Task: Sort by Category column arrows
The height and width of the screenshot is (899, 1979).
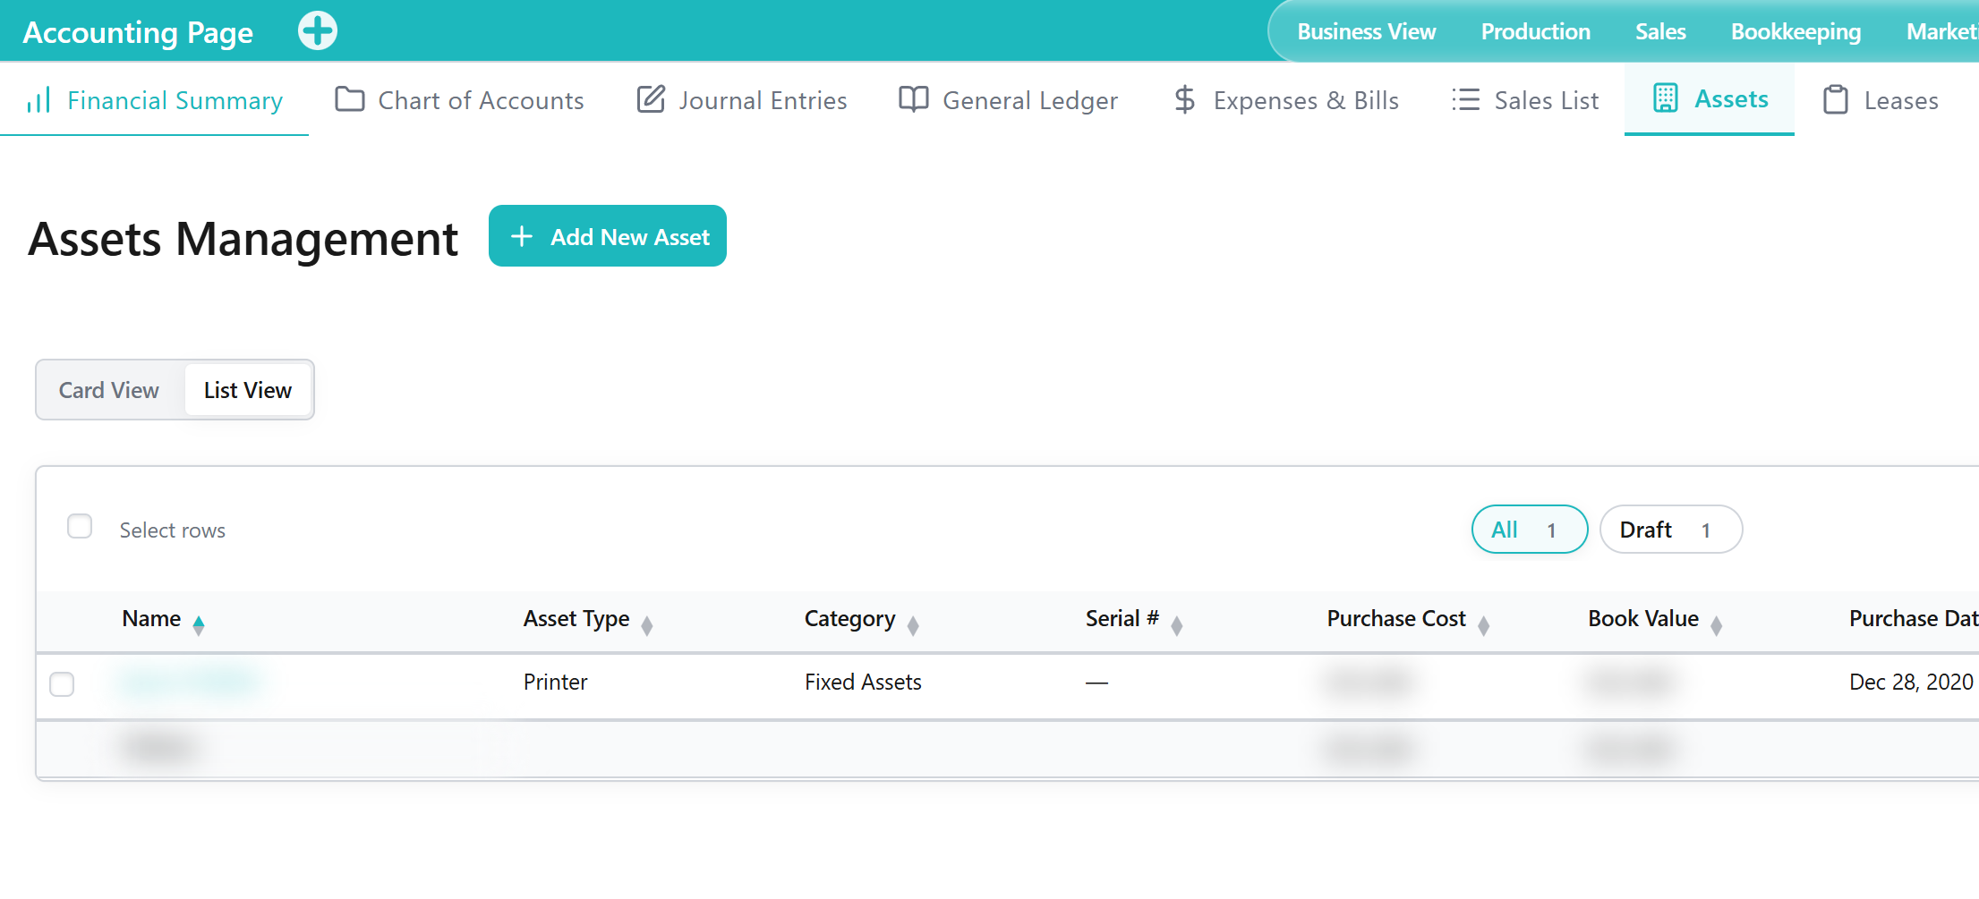Action: (913, 625)
